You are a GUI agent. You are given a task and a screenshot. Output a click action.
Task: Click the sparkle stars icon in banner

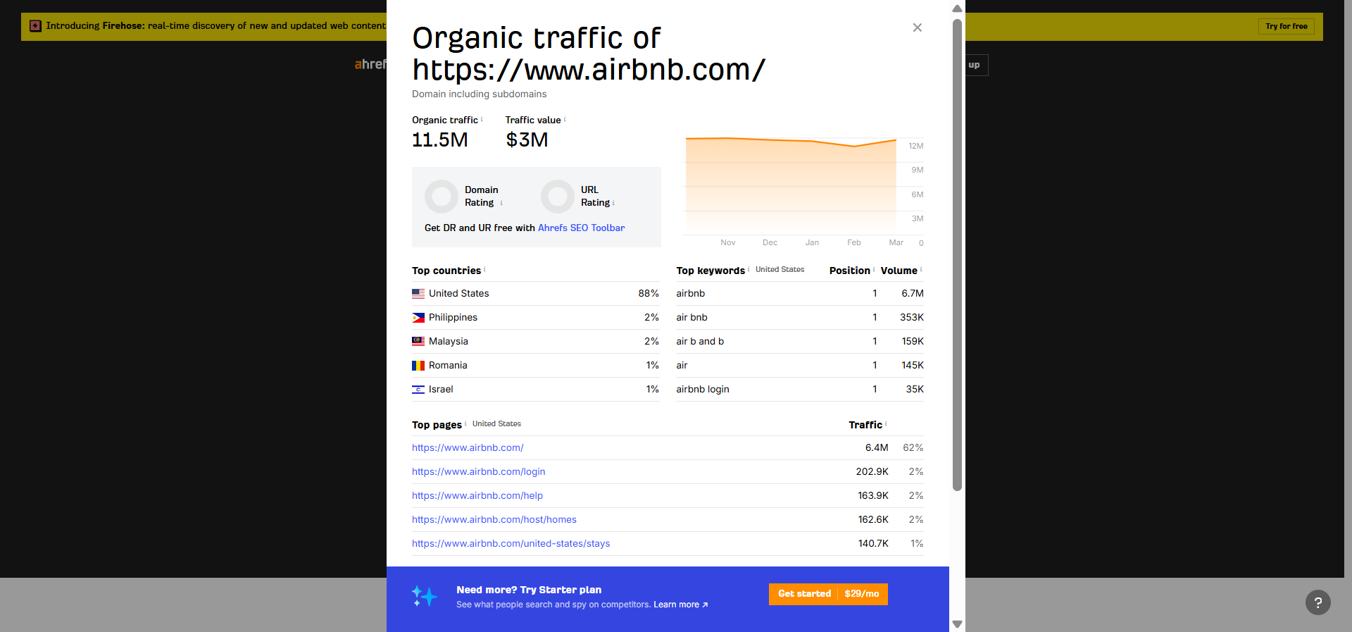[x=425, y=596]
